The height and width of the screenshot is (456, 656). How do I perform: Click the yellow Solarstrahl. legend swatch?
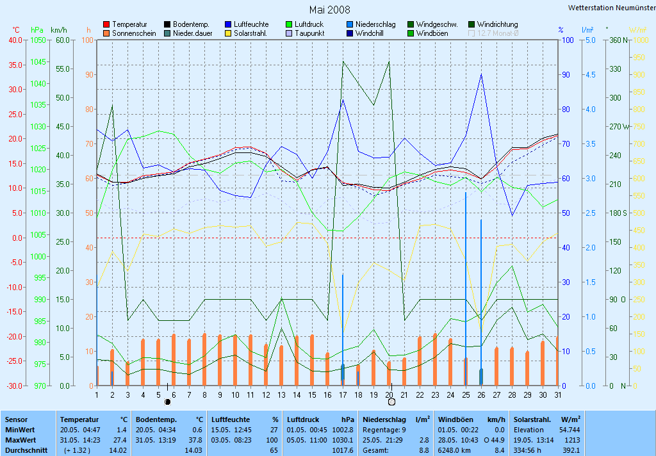pyautogui.click(x=228, y=33)
